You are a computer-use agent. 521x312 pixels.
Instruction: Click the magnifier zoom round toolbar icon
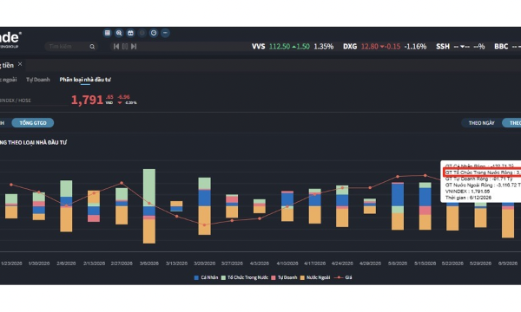click(119, 33)
